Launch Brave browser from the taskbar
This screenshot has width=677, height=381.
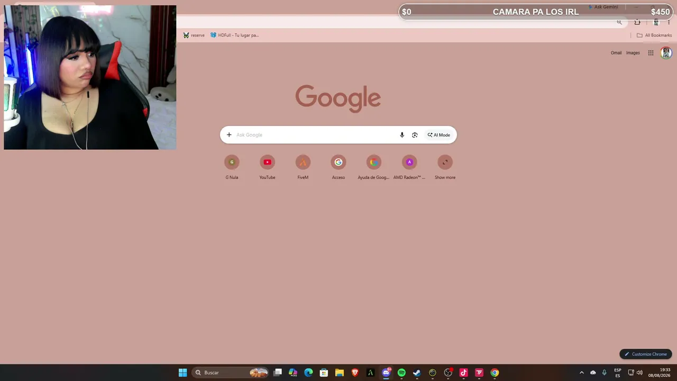point(355,373)
